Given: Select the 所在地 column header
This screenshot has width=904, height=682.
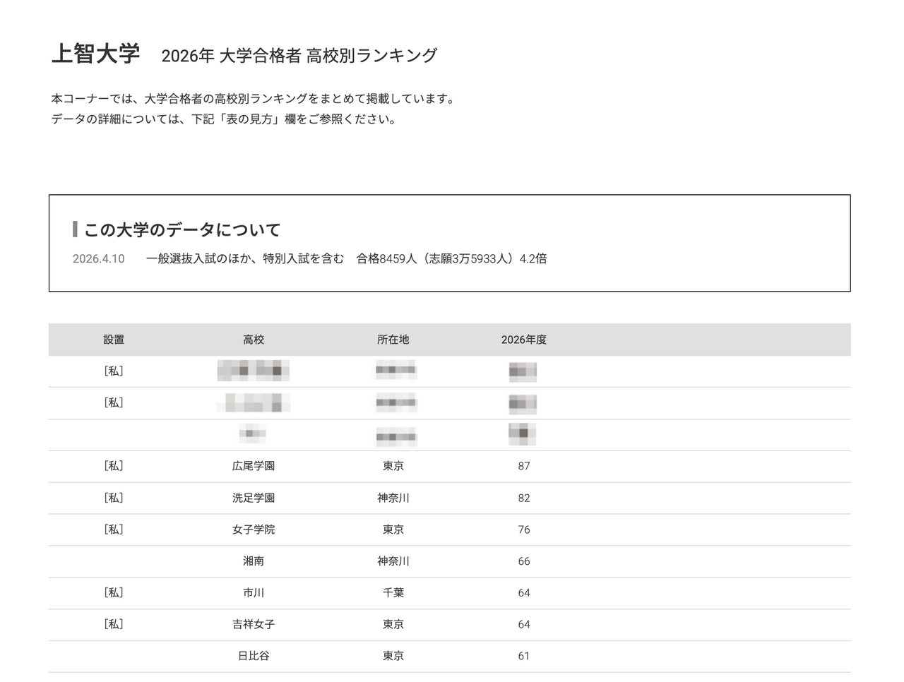Looking at the screenshot, I should 393,340.
